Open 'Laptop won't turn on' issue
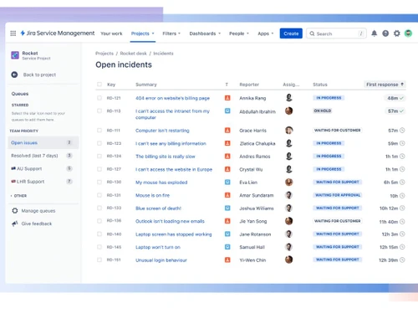 click(x=158, y=247)
